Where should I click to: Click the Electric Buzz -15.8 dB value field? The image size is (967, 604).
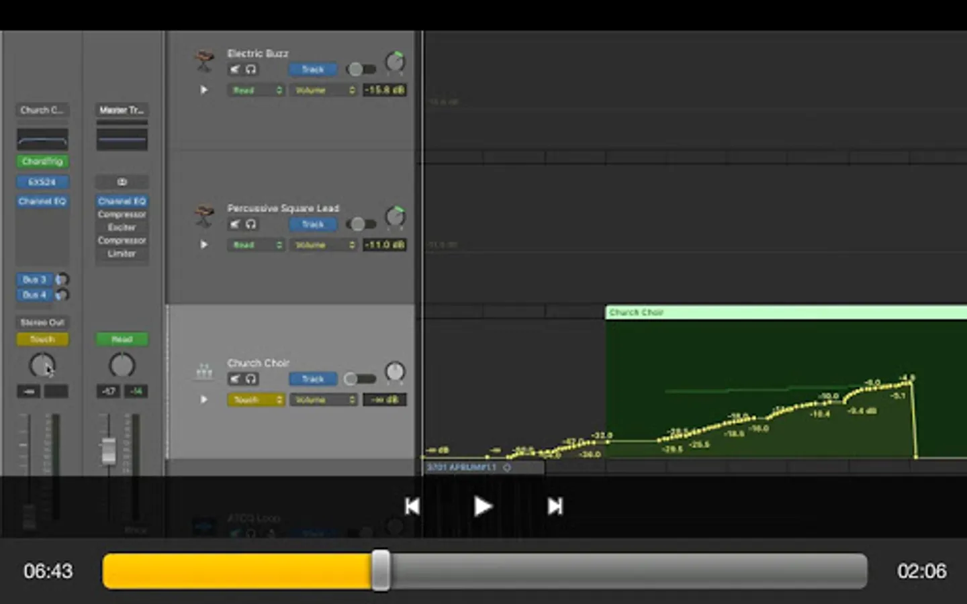(x=385, y=90)
